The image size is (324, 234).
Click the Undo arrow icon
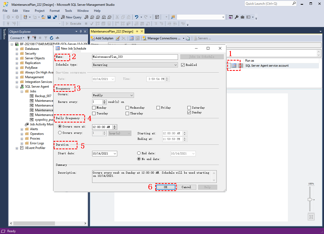[x=137, y=17]
